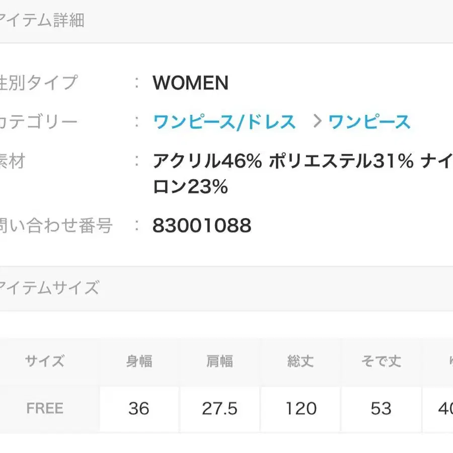
Task: Select the そで丈 column header
Action: 381,360
